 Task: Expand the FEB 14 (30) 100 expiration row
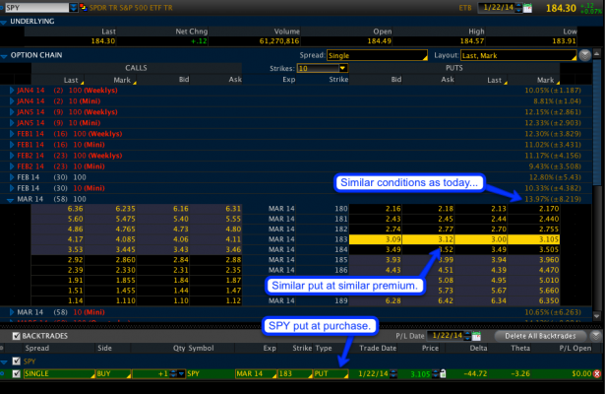(12, 175)
